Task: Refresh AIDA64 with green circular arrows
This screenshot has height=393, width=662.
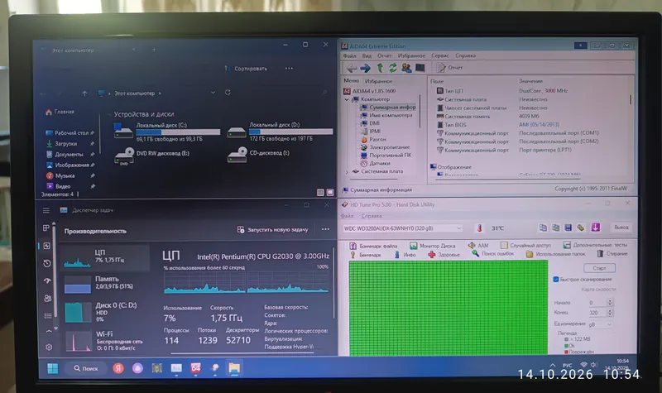Action: pyautogui.click(x=392, y=68)
